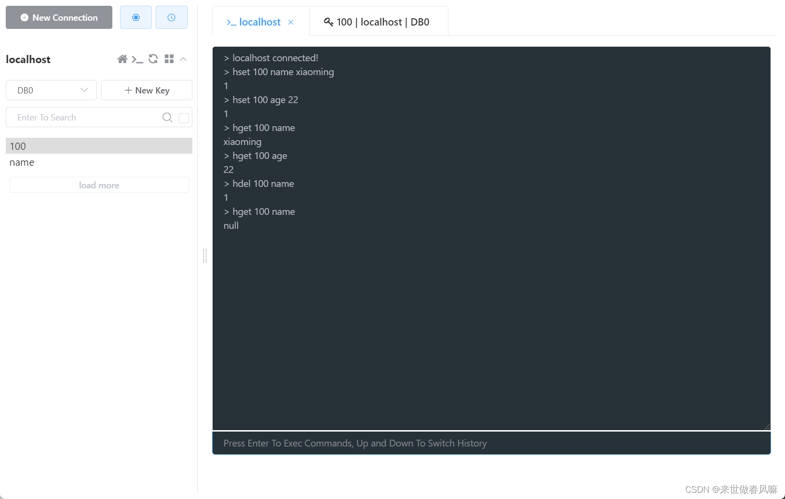The height and width of the screenshot is (499, 785).
Task: Click the 'hdel 100 name' command line
Action: pyautogui.click(x=259, y=184)
